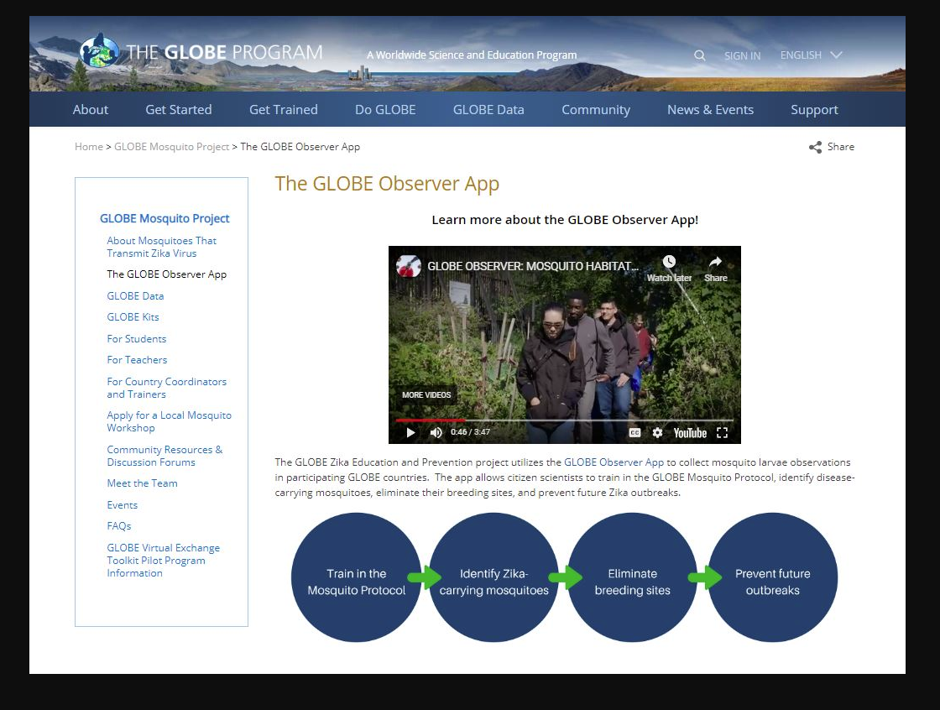Open GLOBE Virtual Exchange Toolkit Pilot Program
The height and width of the screenshot is (710, 940).
tap(163, 561)
